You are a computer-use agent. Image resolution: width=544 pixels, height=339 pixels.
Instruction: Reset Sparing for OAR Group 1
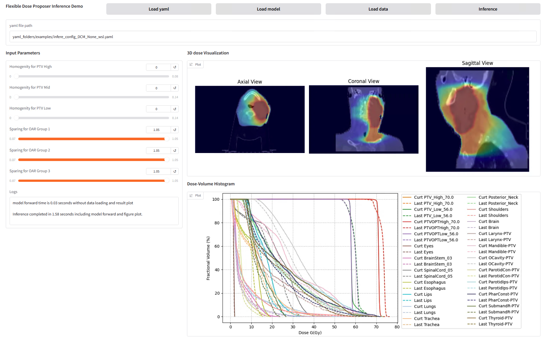(x=175, y=130)
